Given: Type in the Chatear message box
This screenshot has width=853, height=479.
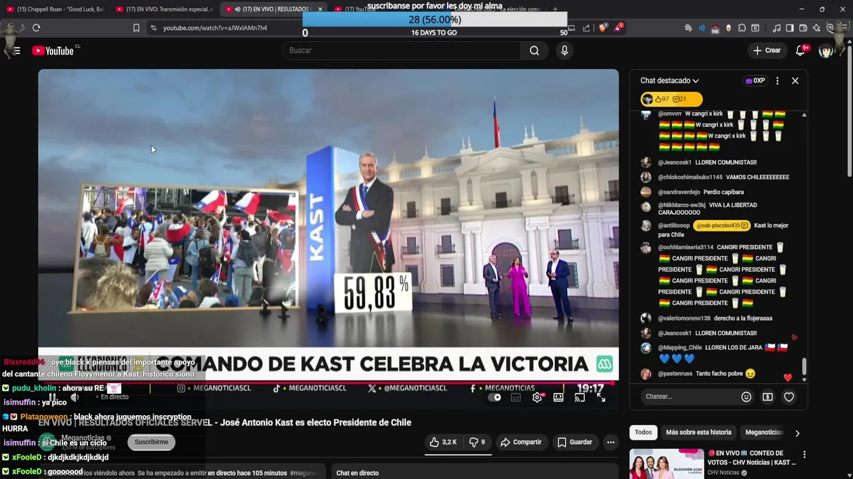Looking at the screenshot, I should click(690, 397).
